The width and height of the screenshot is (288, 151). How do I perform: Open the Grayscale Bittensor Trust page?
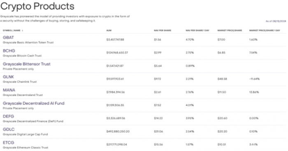(x=27, y=64)
